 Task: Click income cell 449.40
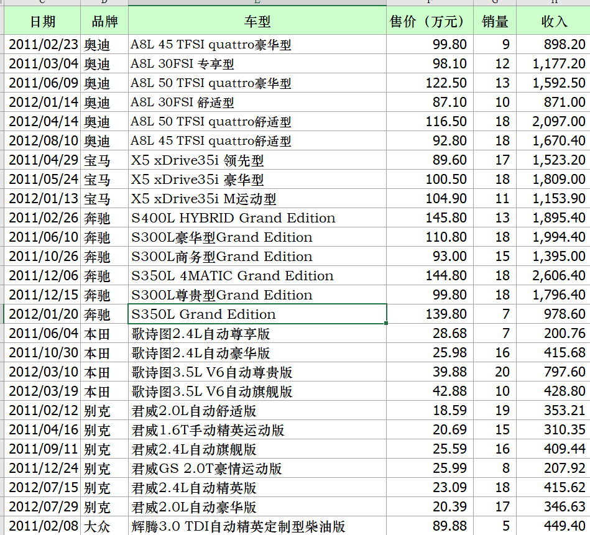[553, 526]
